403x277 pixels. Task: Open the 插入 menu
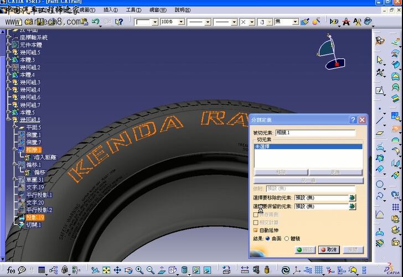pyautogui.click(x=110, y=10)
